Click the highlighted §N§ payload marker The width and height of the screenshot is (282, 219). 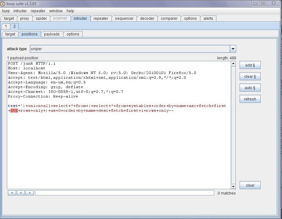click(x=14, y=111)
